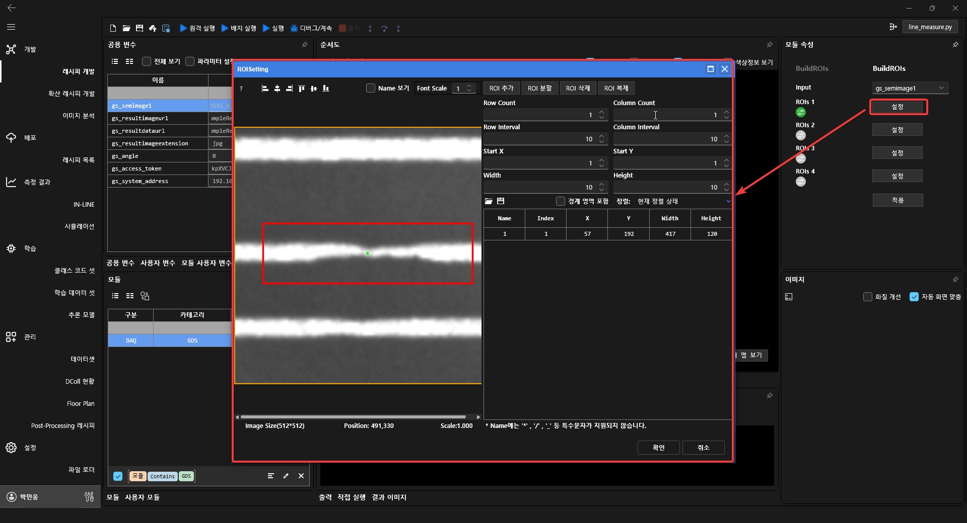
Task: Switch to the 사용자 변수 tab
Action: [x=158, y=263]
